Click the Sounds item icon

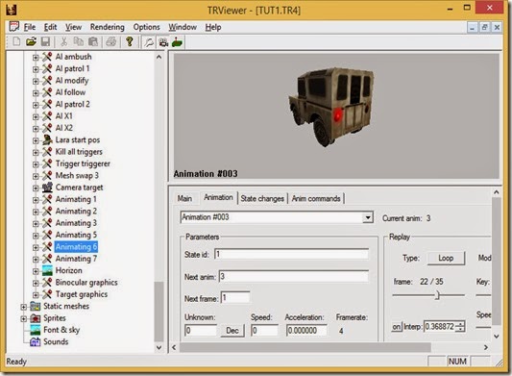click(35, 342)
